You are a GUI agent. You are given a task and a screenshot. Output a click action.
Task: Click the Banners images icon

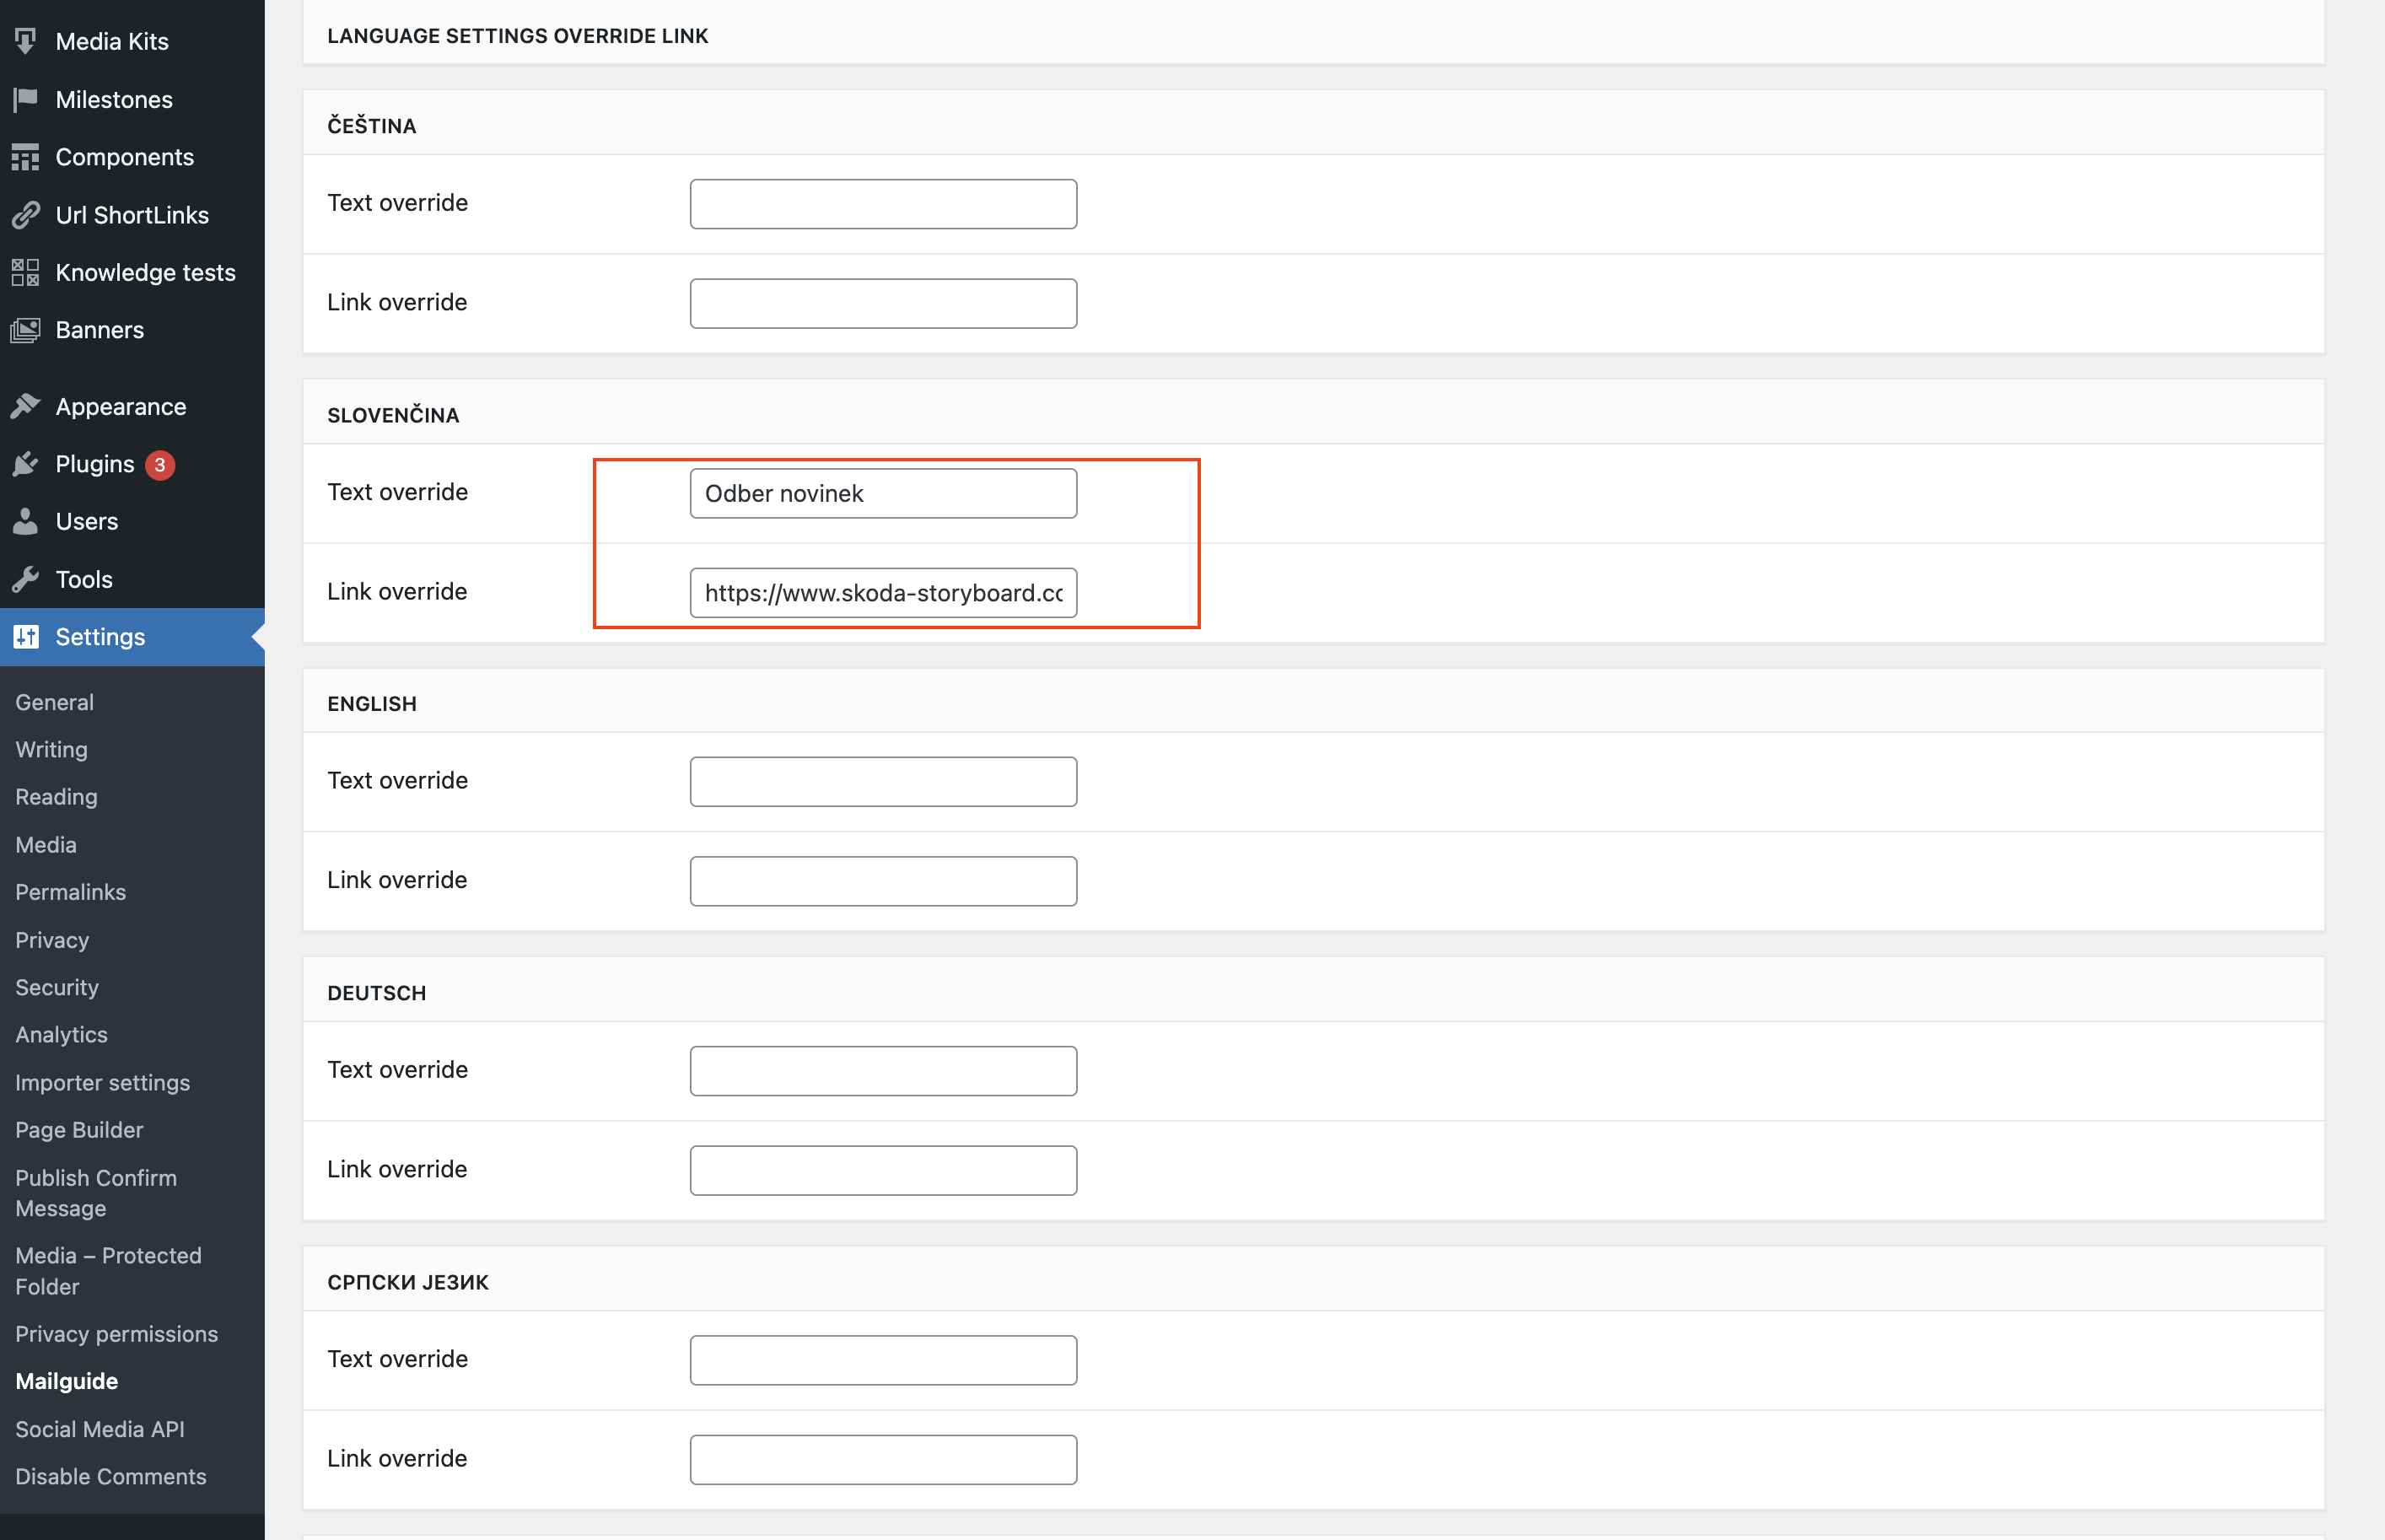(26, 330)
